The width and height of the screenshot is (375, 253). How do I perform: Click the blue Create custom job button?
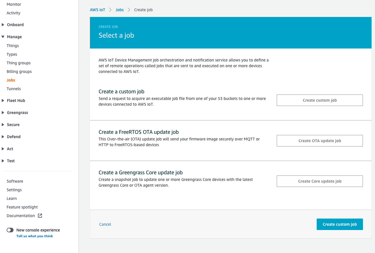tap(340, 224)
